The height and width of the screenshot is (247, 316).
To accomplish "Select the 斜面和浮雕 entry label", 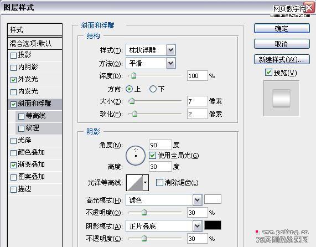I will pos(34,104).
